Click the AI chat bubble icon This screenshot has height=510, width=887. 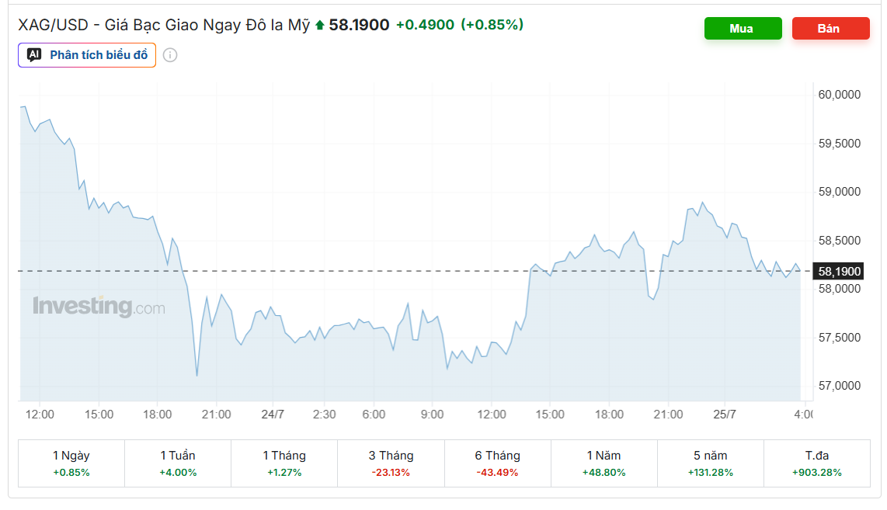point(34,55)
